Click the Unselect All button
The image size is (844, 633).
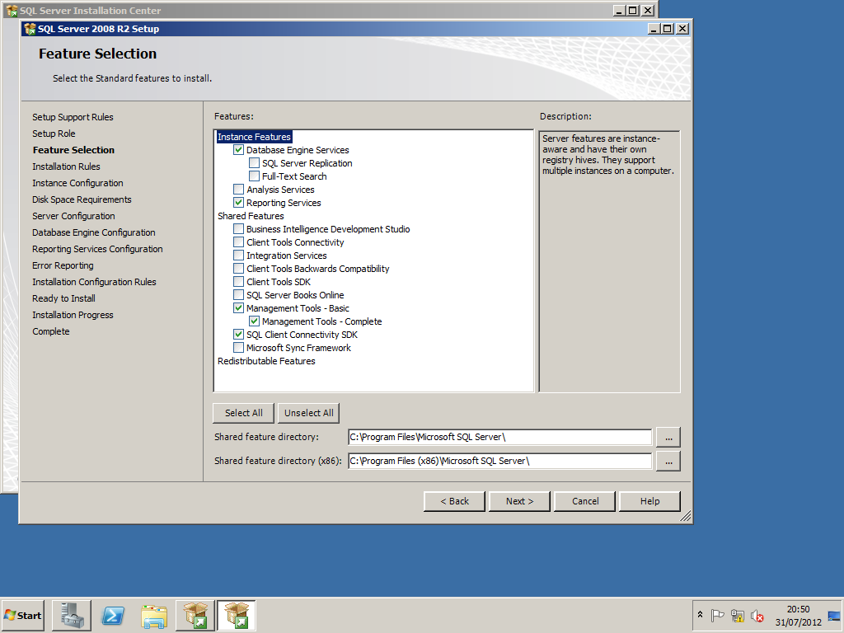click(309, 413)
